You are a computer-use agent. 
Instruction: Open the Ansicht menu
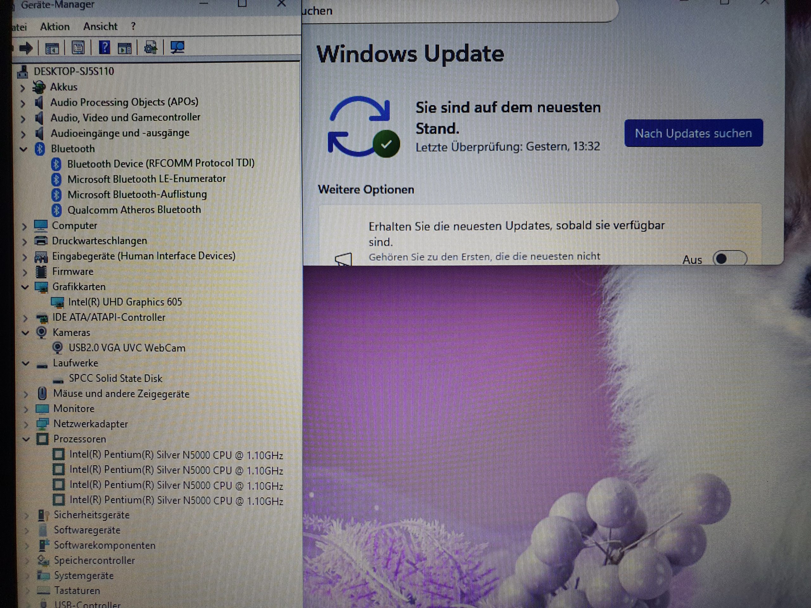click(x=100, y=27)
